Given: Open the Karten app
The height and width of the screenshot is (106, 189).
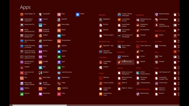Looking at the screenshot, I should pos(43,57).
